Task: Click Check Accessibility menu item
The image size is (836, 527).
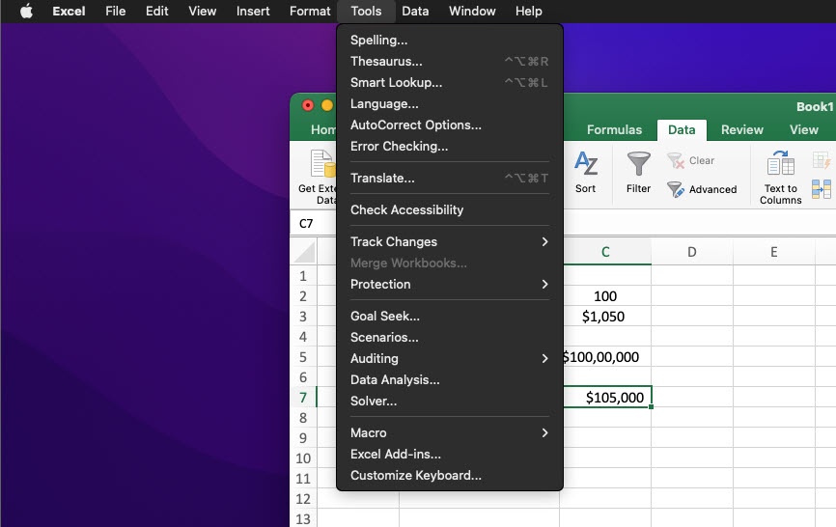Action: (x=450, y=210)
